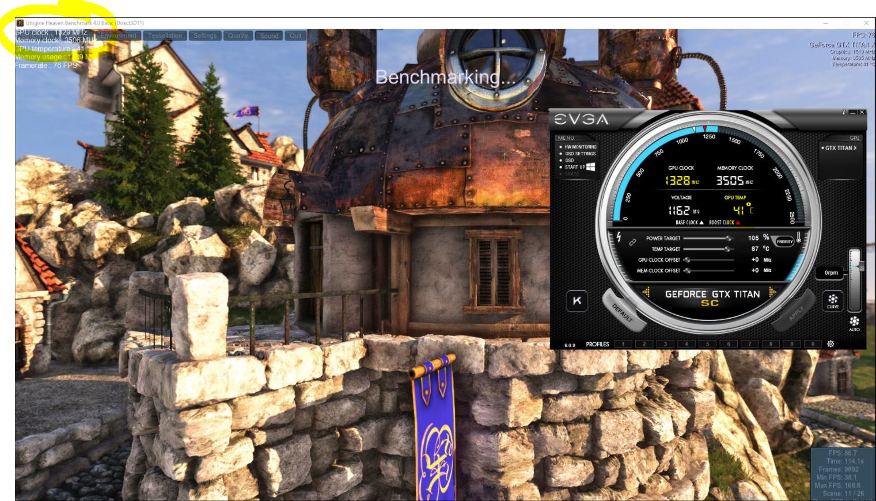Click the 'Max FPS: 168.6' stat
876x501 pixels.
coord(837,485)
